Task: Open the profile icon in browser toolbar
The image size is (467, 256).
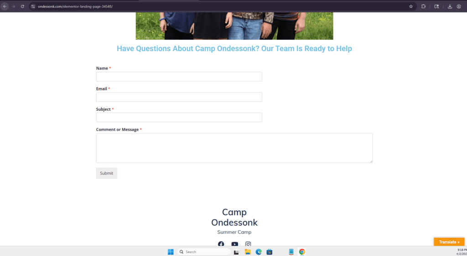Action: (459, 6)
